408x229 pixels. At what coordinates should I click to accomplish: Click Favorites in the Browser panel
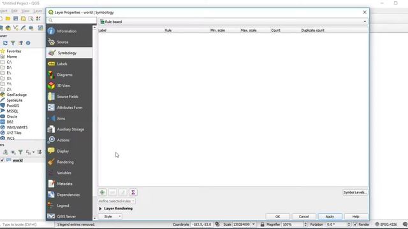pyautogui.click(x=14, y=51)
